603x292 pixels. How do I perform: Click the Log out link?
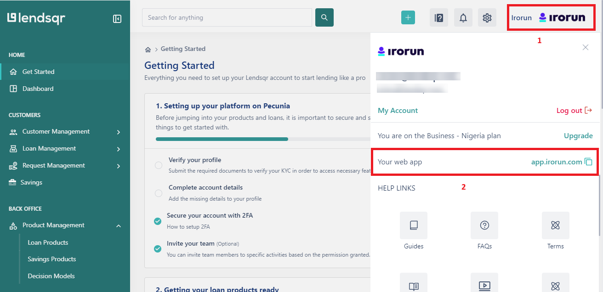click(574, 110)
